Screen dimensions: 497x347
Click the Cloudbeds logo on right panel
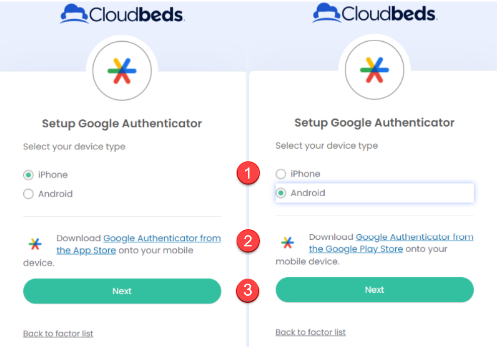click(x=374, y=13)
